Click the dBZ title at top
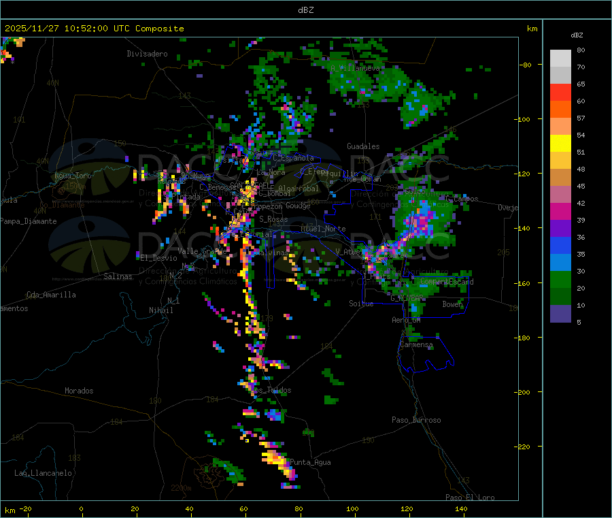This screenshot has width=612, height=518. (x=305, y=10)
